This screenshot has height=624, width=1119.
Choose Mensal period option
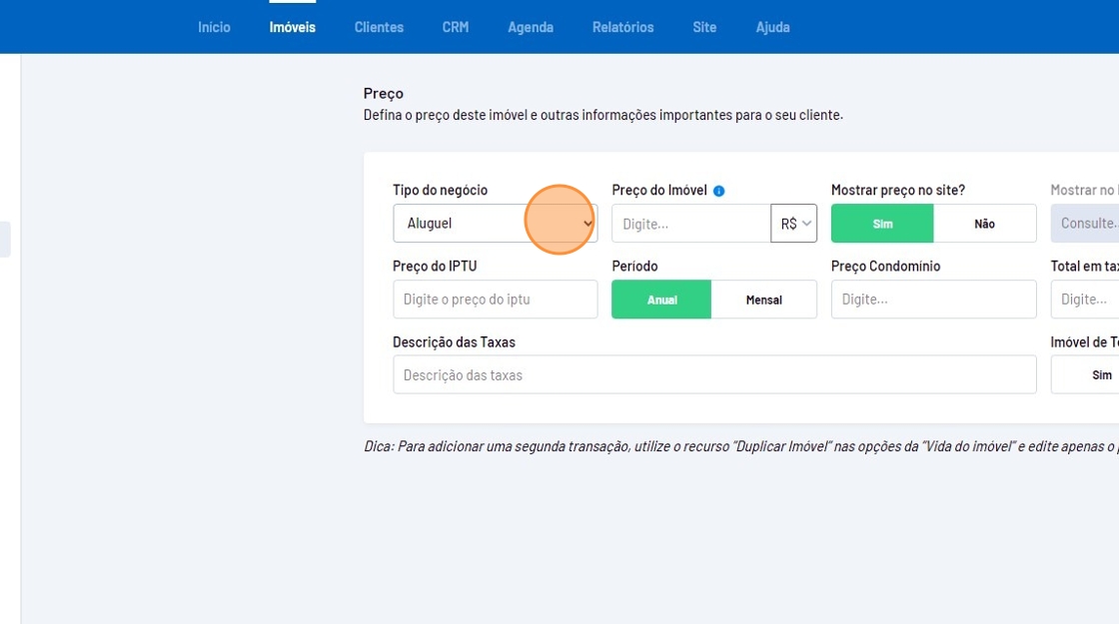[763, 300]
